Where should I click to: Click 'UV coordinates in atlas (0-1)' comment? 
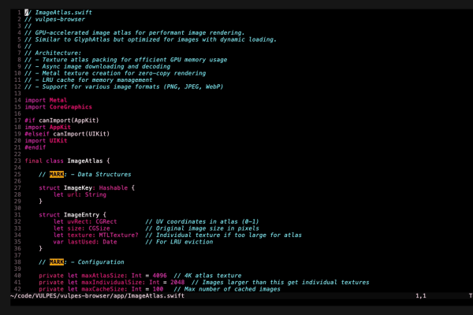tap(202, 221)
